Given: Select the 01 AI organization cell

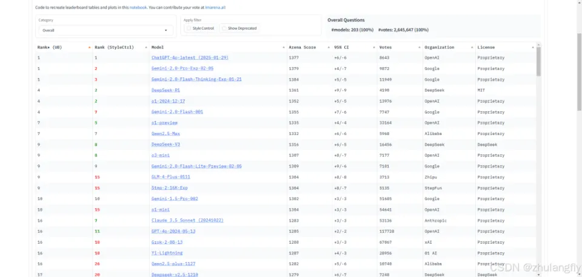Looking at the screenshot, I should [x=430, y=253].
